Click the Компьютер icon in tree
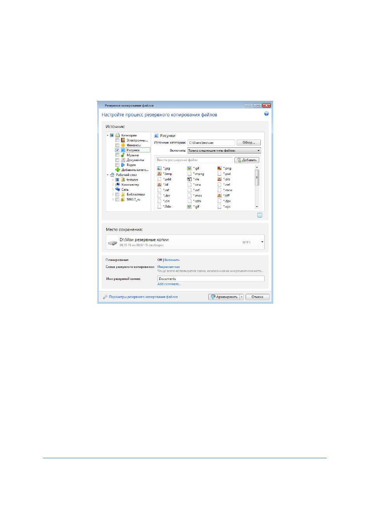370x523 pixels. 117,185
